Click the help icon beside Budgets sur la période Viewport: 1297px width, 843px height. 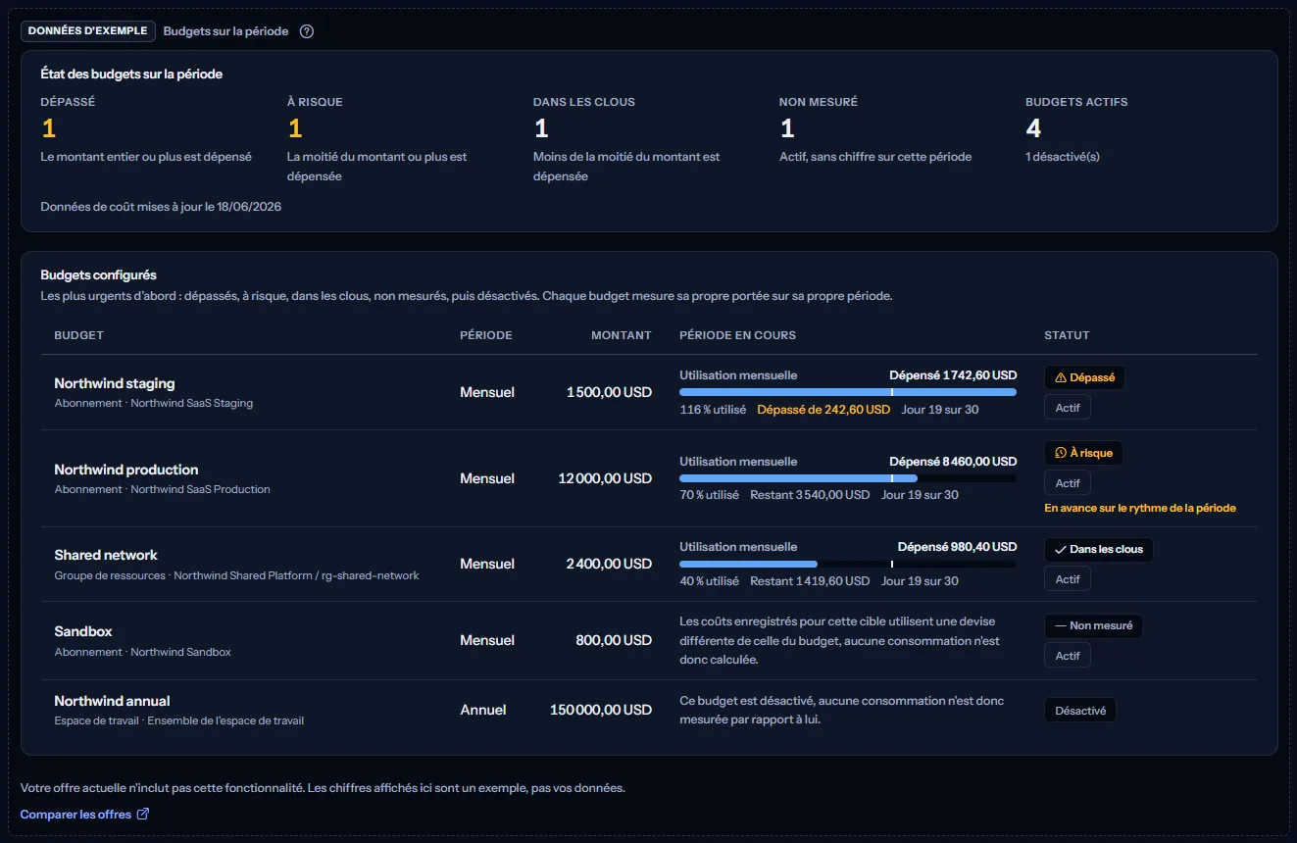307,31
